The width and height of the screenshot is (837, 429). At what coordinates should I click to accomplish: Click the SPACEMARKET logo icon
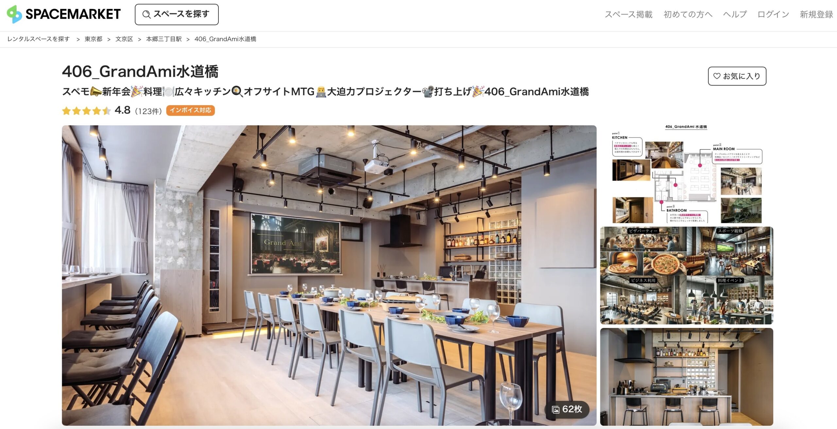click(x=14, y=14)
